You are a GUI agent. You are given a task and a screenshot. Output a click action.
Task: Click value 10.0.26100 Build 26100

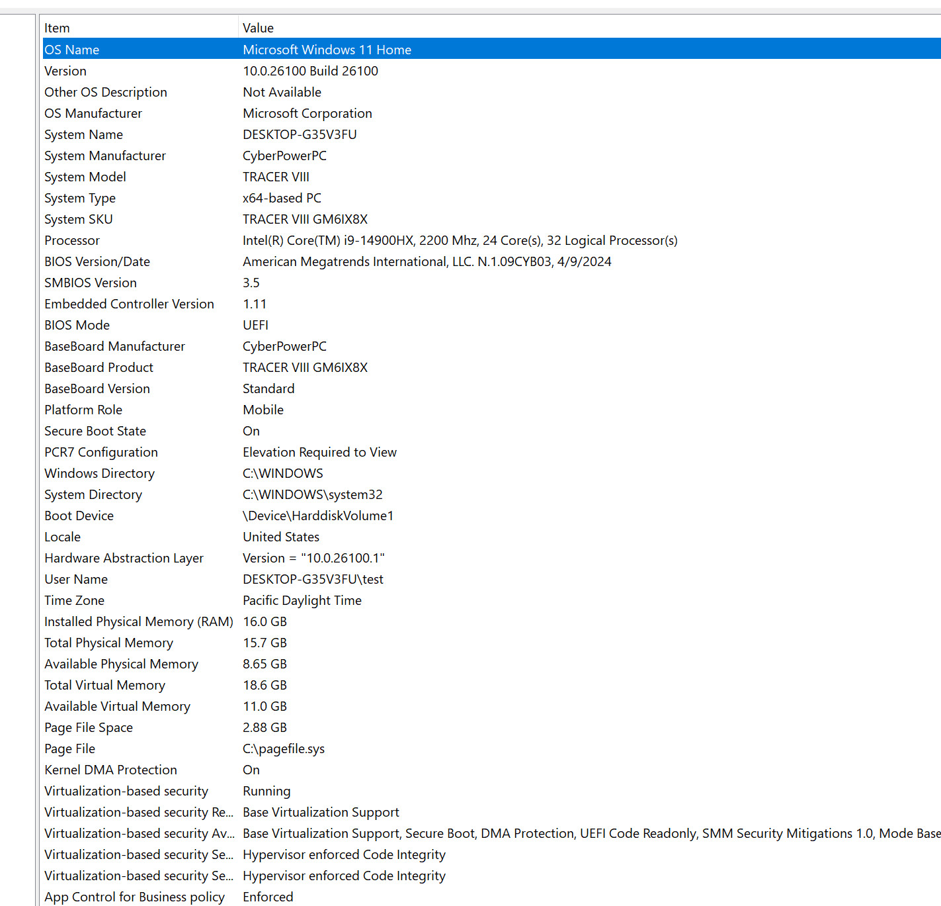point(311,71)
